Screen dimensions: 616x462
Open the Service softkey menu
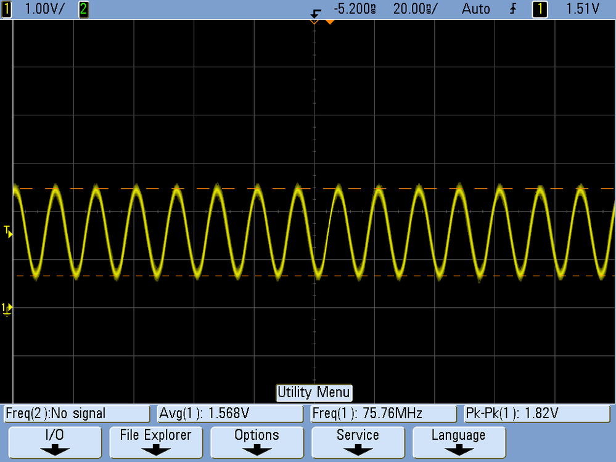coord(358,442)
